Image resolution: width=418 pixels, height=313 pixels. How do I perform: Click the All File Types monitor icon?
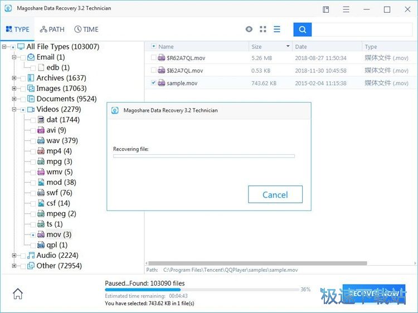click(21, 47)
